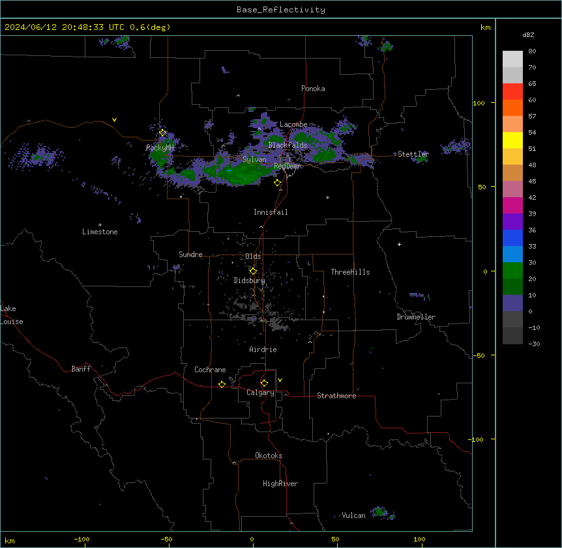Click the Olds label

(x=253, y=256)
